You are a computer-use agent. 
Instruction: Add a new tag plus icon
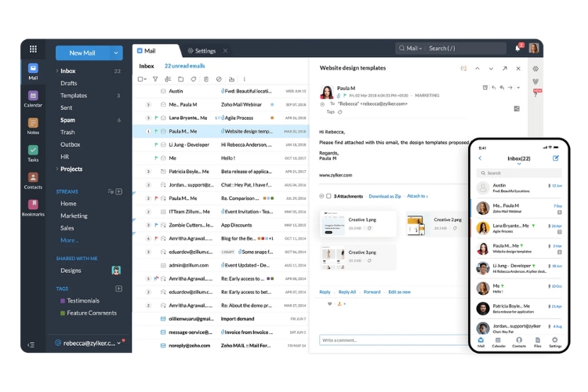point(119,289)
